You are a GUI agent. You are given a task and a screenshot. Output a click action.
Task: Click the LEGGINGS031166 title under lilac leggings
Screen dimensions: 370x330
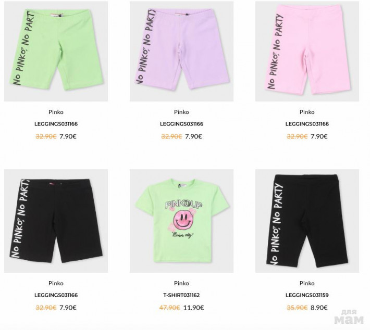pos(181,124)
